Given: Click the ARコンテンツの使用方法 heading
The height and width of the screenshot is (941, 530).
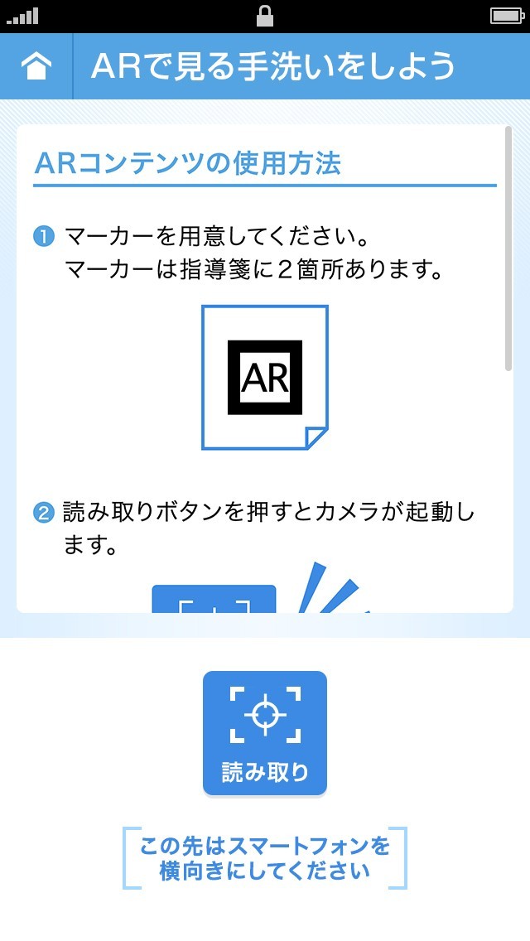Looking at the screenshot, I should [187, 163].
